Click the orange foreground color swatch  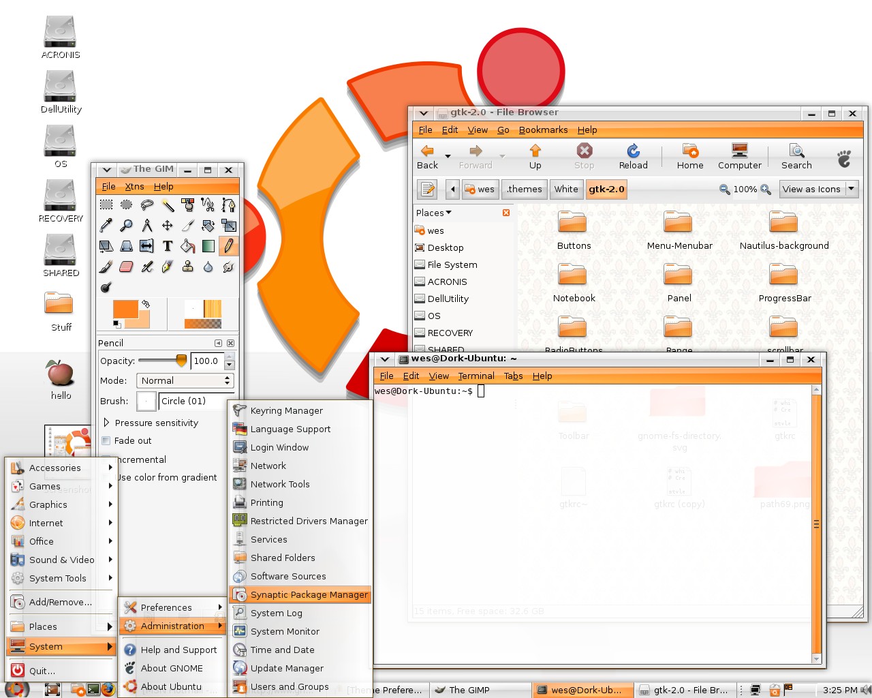(125, 309)
